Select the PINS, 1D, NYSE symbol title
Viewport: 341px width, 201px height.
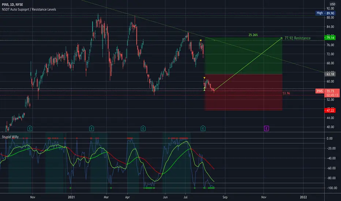[12, 4]
